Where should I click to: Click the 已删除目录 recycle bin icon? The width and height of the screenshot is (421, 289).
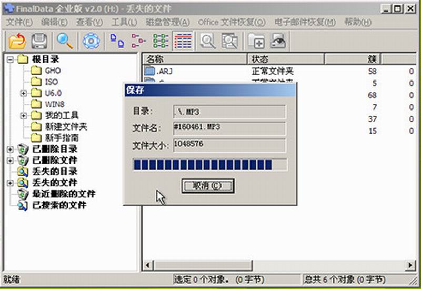pos(23,149)
